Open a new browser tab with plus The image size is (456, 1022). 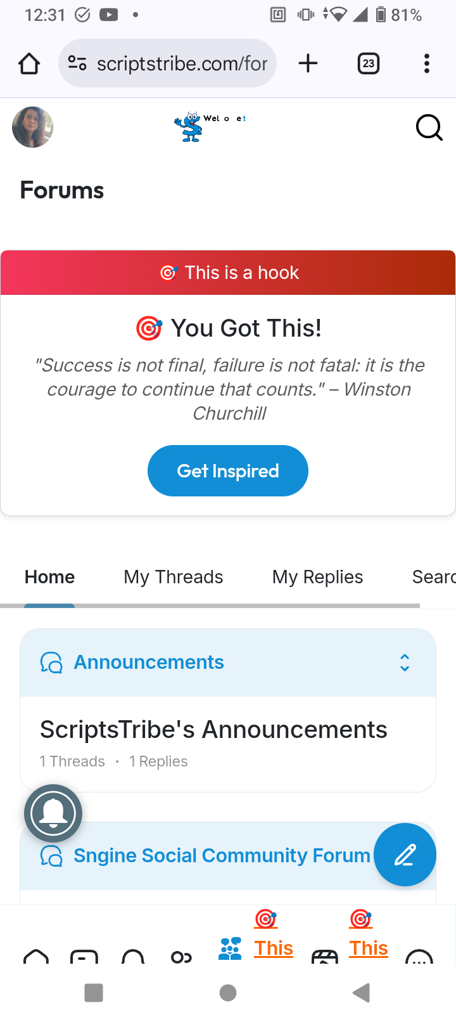point(308,63)
